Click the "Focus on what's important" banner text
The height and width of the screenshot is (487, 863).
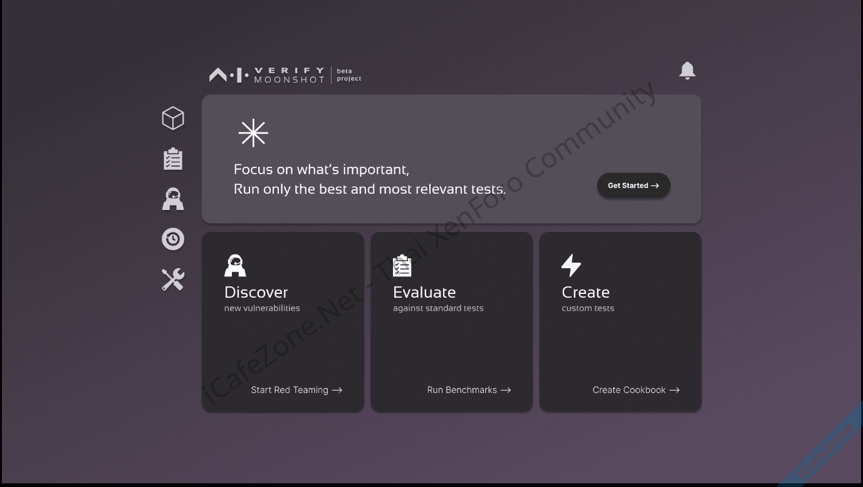click(x=322, y=169)
